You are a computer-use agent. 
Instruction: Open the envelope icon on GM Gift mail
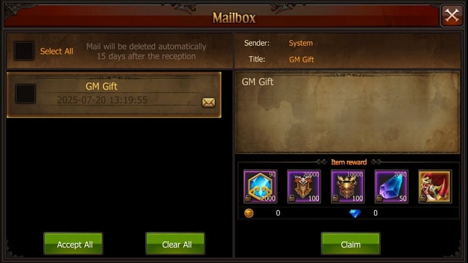tap(208, 103)
